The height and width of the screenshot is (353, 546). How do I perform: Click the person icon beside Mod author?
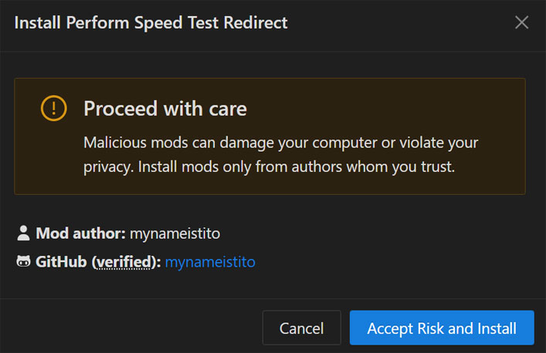pos(23,232)
